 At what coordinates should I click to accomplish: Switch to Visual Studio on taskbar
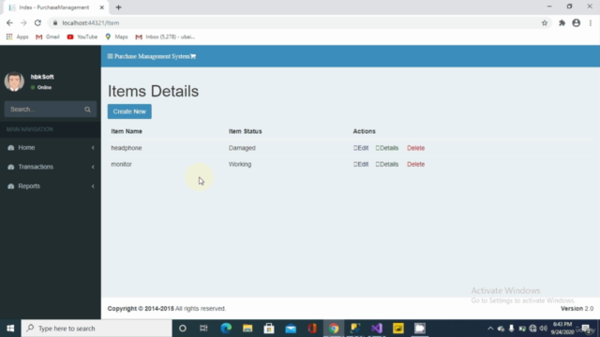[x=377, y=329]
